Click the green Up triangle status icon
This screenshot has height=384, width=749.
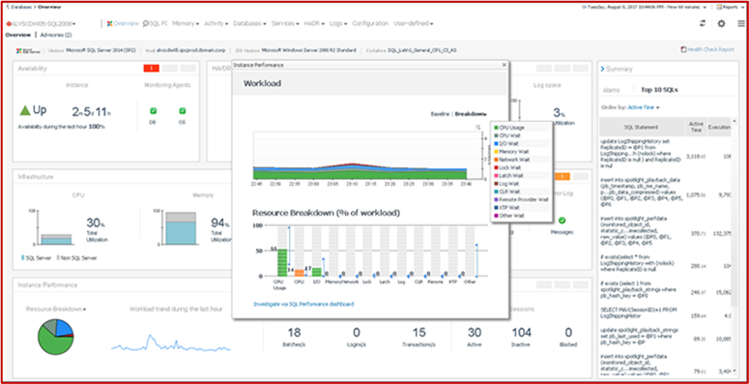click(x=25, y=110)
